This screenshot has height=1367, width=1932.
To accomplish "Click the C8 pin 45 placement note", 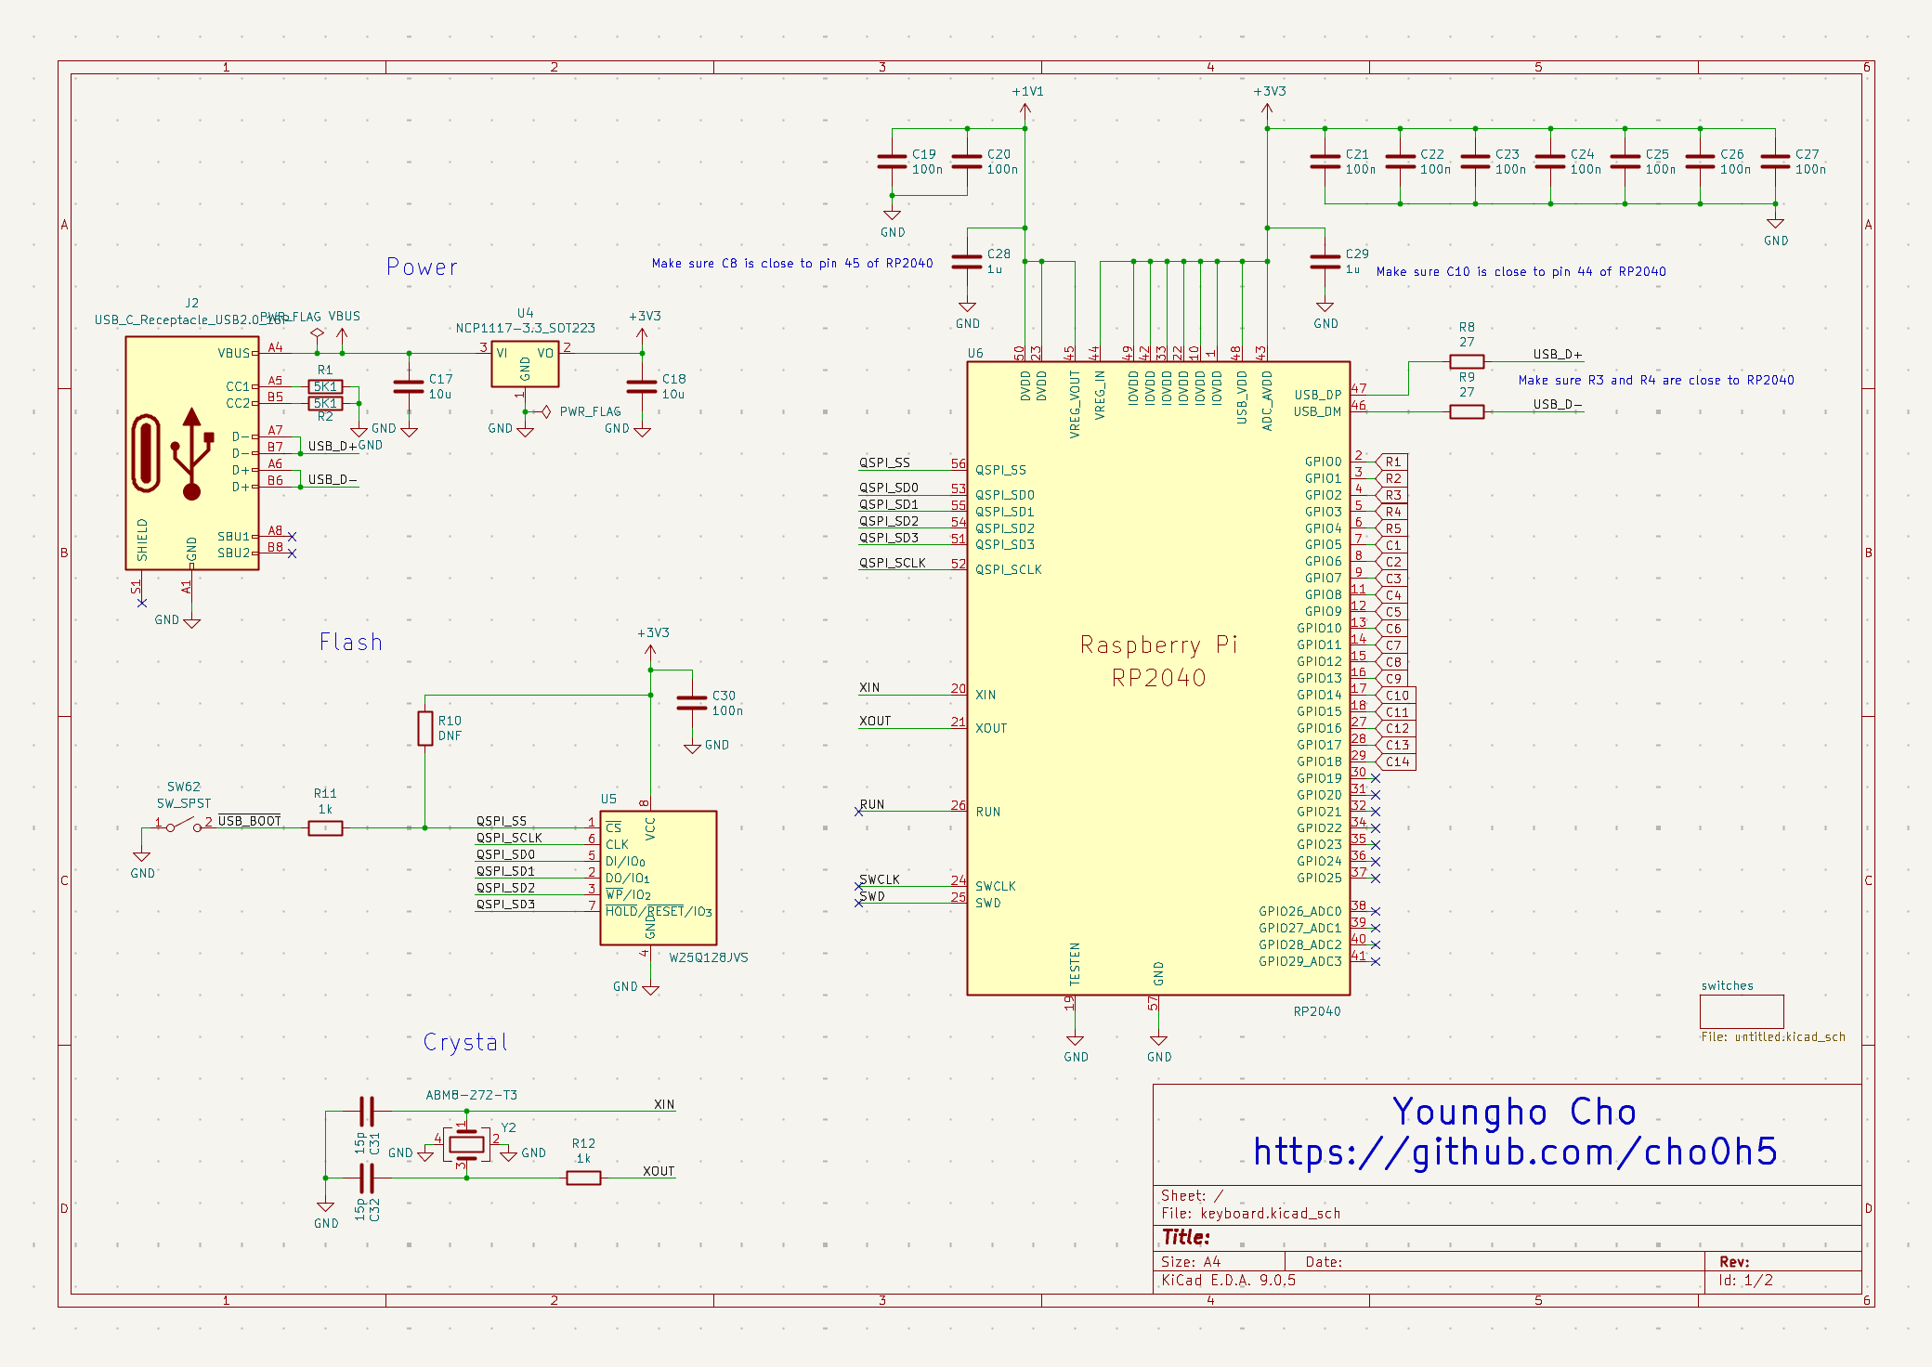I will click(792, 263).
